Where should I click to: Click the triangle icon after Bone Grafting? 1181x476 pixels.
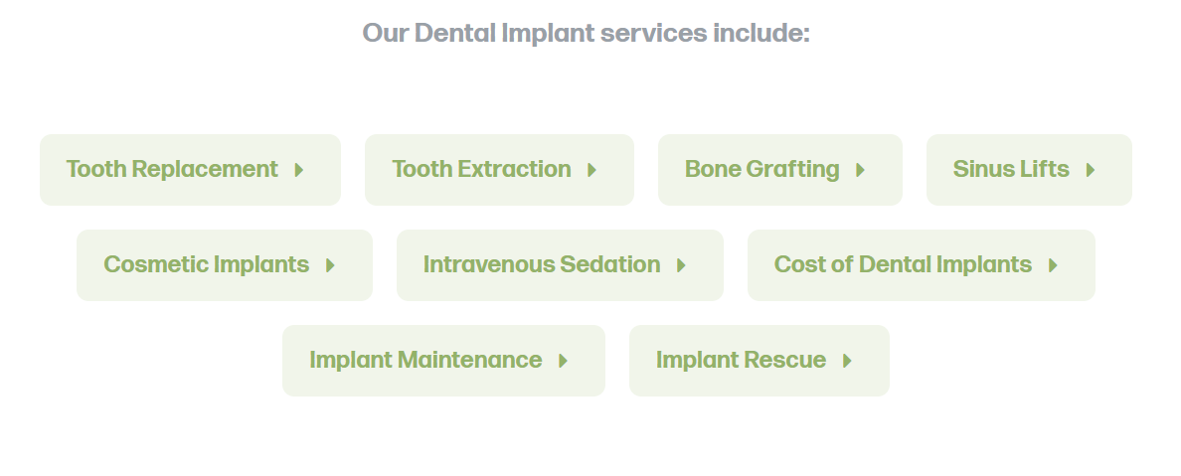point(860,170)
